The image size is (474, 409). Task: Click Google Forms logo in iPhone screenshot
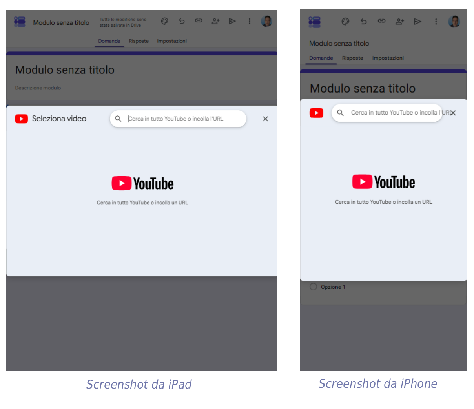314,22
